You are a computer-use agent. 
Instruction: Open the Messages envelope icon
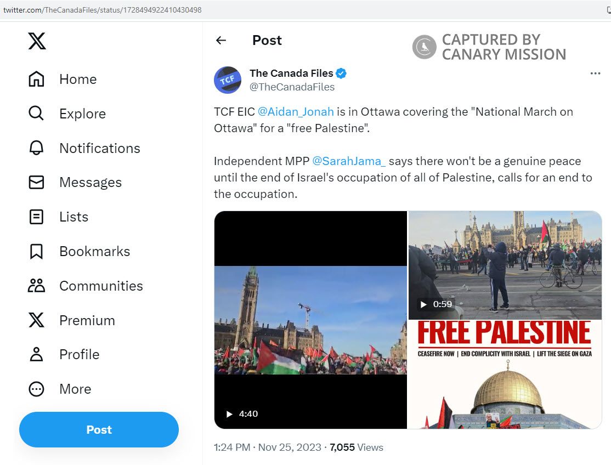(36, 182)
